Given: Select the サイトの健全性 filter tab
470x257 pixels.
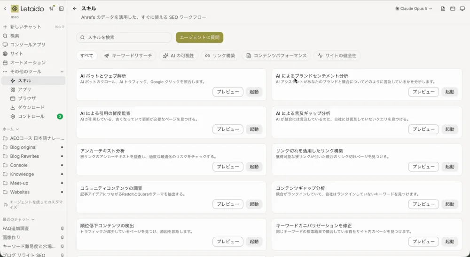Looking at the screenshot, I should (337, 56).
